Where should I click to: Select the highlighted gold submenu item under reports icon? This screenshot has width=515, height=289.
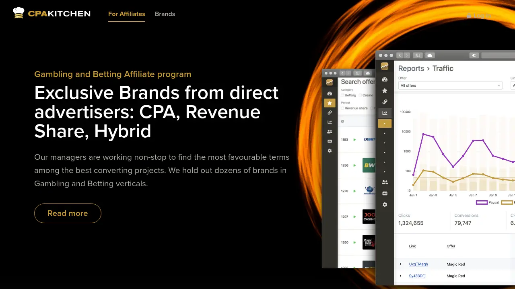tap(385, 124)
